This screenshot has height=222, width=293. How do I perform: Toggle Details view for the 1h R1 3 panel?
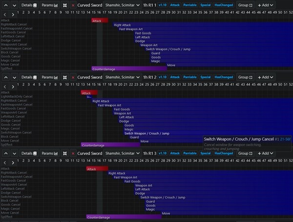[x=29, y=154]
